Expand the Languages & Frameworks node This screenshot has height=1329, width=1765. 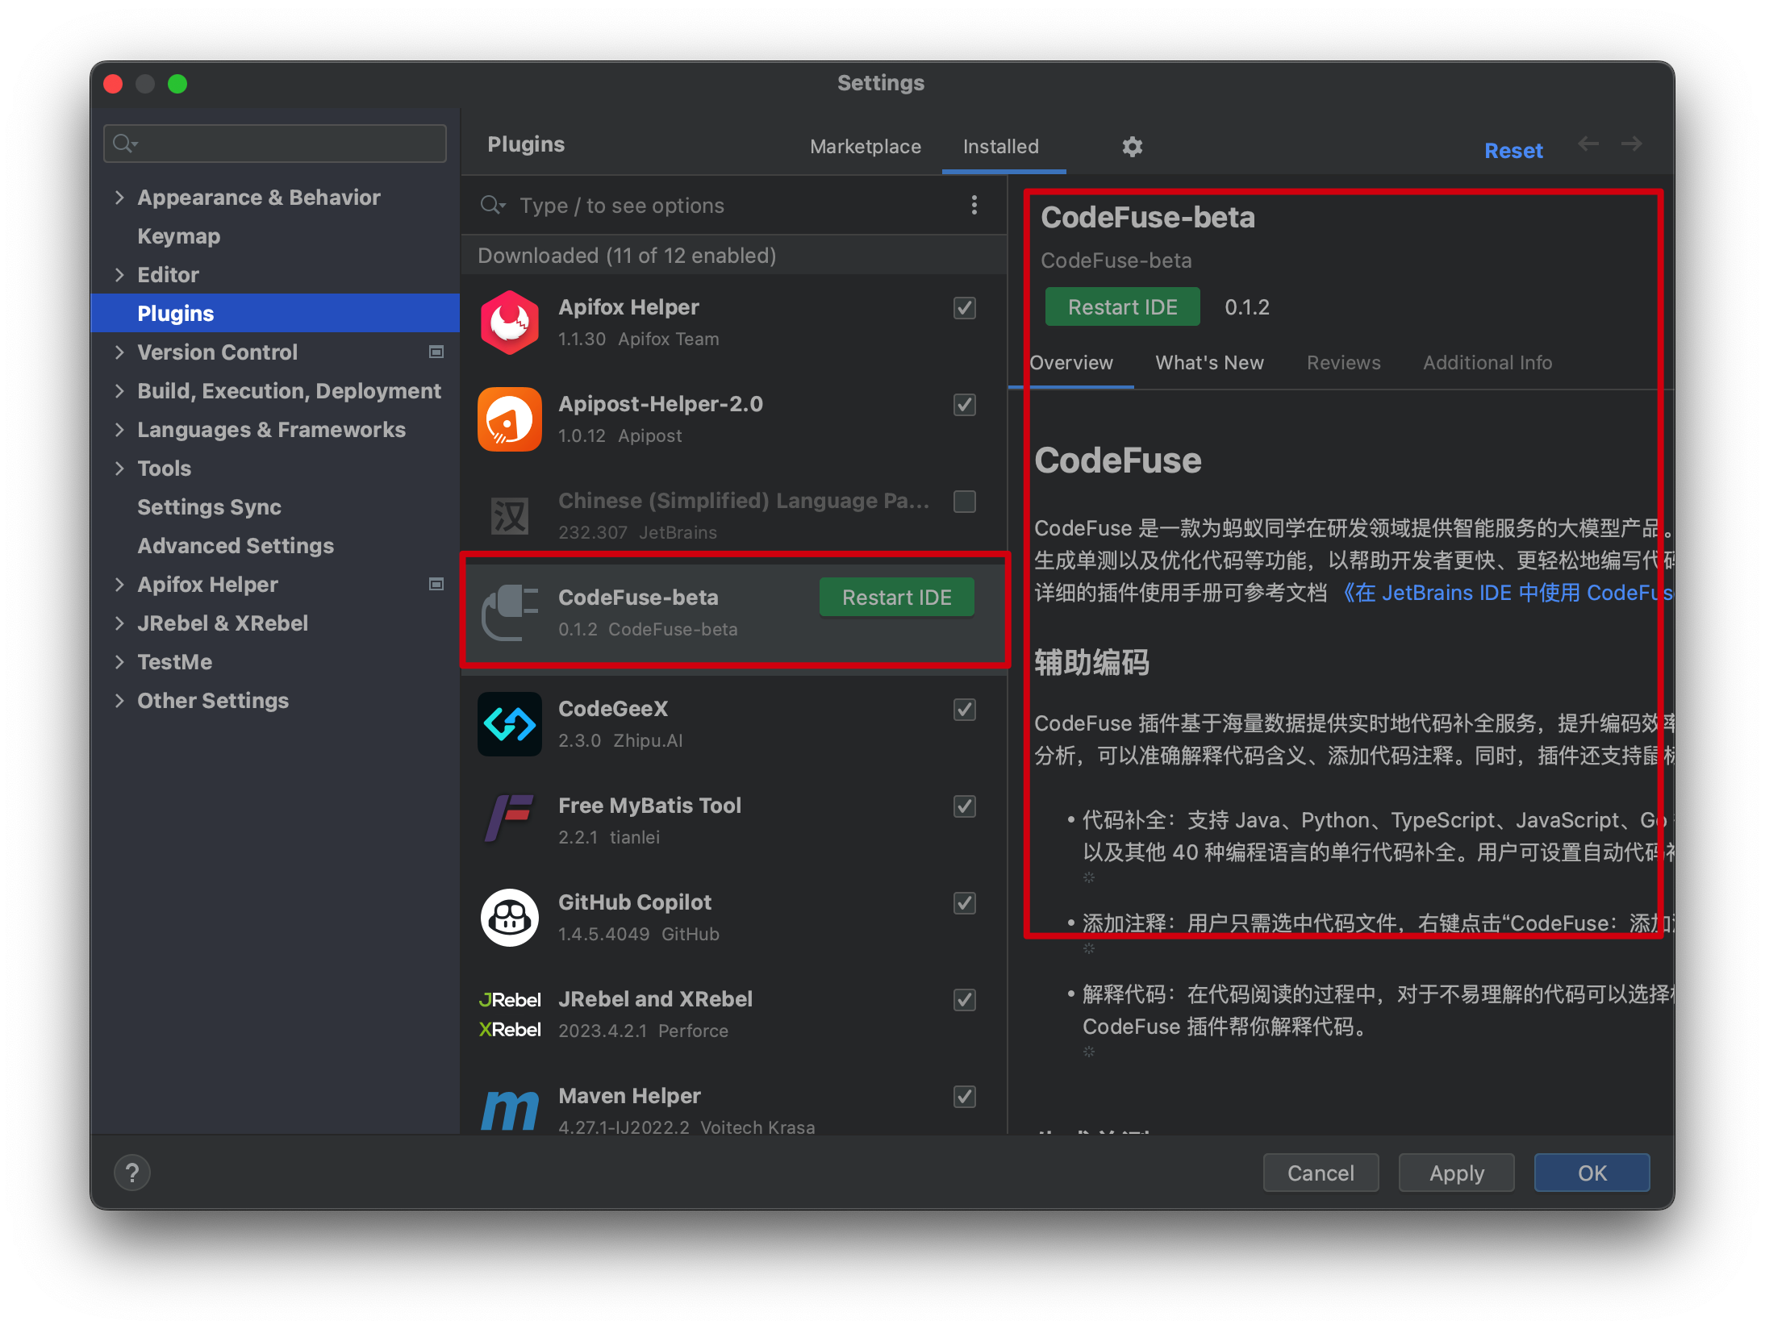tap(119, 430)
